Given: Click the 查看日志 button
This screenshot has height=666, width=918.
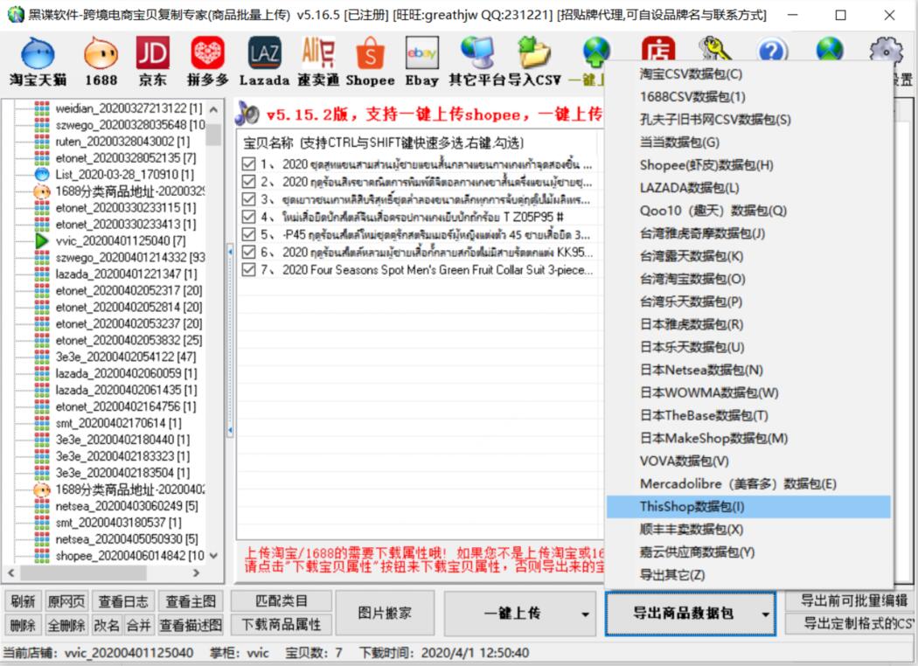Looking at the screenshot, I should tap(123, 601).
